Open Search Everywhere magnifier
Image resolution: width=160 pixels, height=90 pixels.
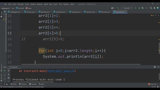click(151, 8)
